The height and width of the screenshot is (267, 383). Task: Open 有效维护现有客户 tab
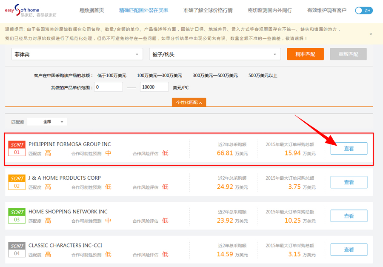pyautogui.click(x=326, y=10)
